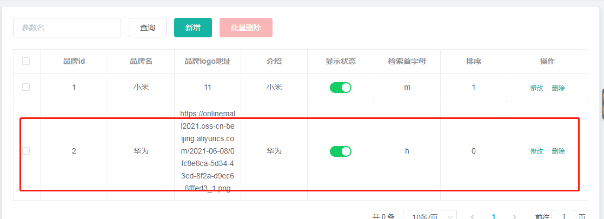The width and height of the screenshot is (604, 219).
Task: Click 删除 link in the 华为 row
Action: tap(558, 151)
